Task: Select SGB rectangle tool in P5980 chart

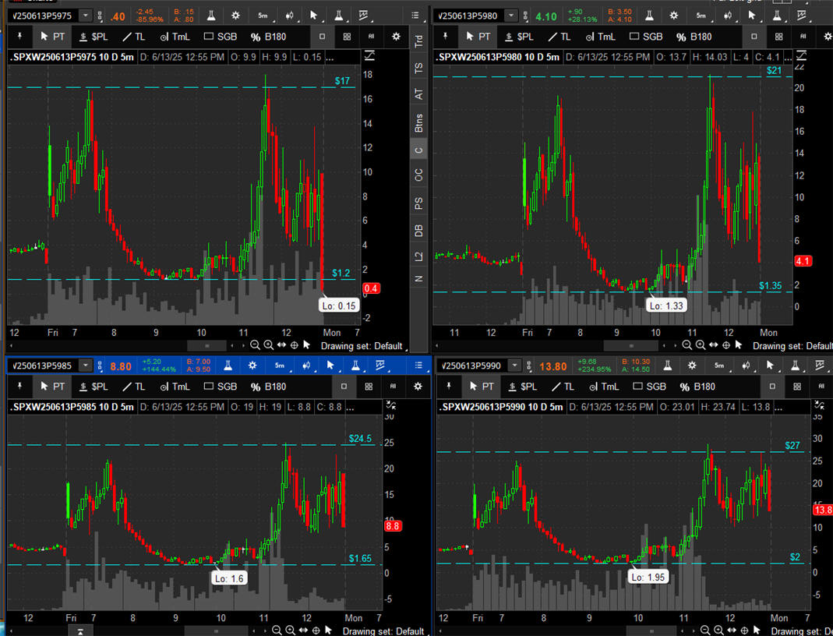Action: click(x=646, y=37)
